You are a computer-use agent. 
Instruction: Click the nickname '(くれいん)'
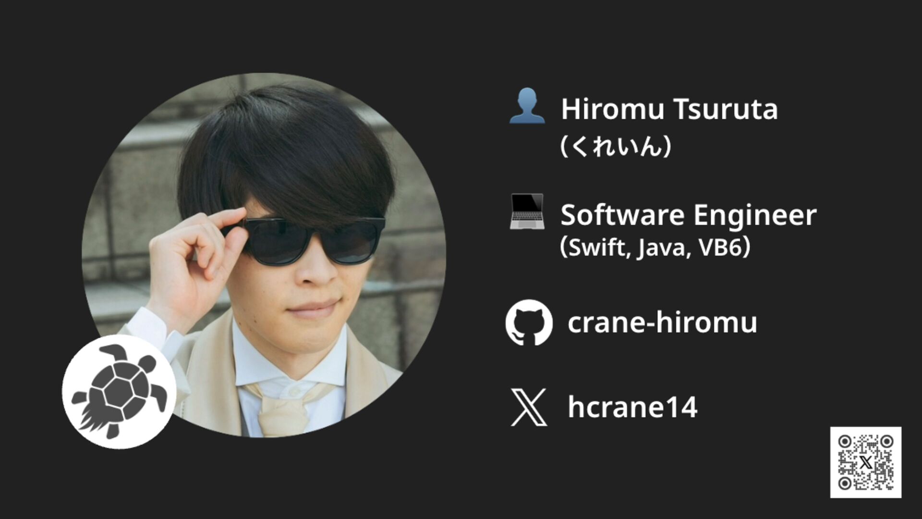[x=616, y=146]
